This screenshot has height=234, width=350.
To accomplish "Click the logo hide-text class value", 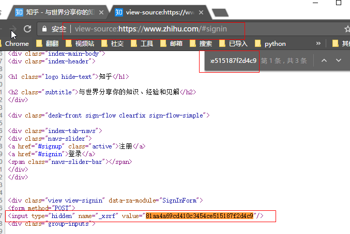I will point(68,77).
